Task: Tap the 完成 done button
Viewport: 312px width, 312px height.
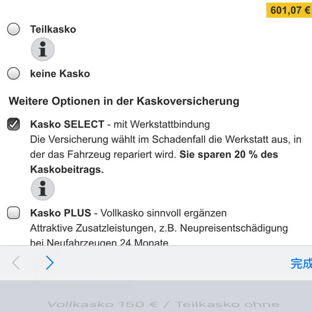Action: tap(301, 263)
